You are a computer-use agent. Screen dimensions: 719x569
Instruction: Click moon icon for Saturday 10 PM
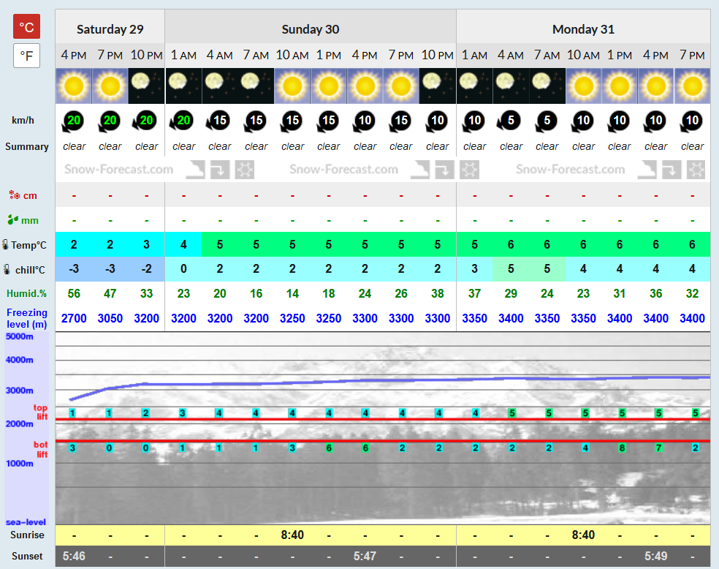pos(146,86)
